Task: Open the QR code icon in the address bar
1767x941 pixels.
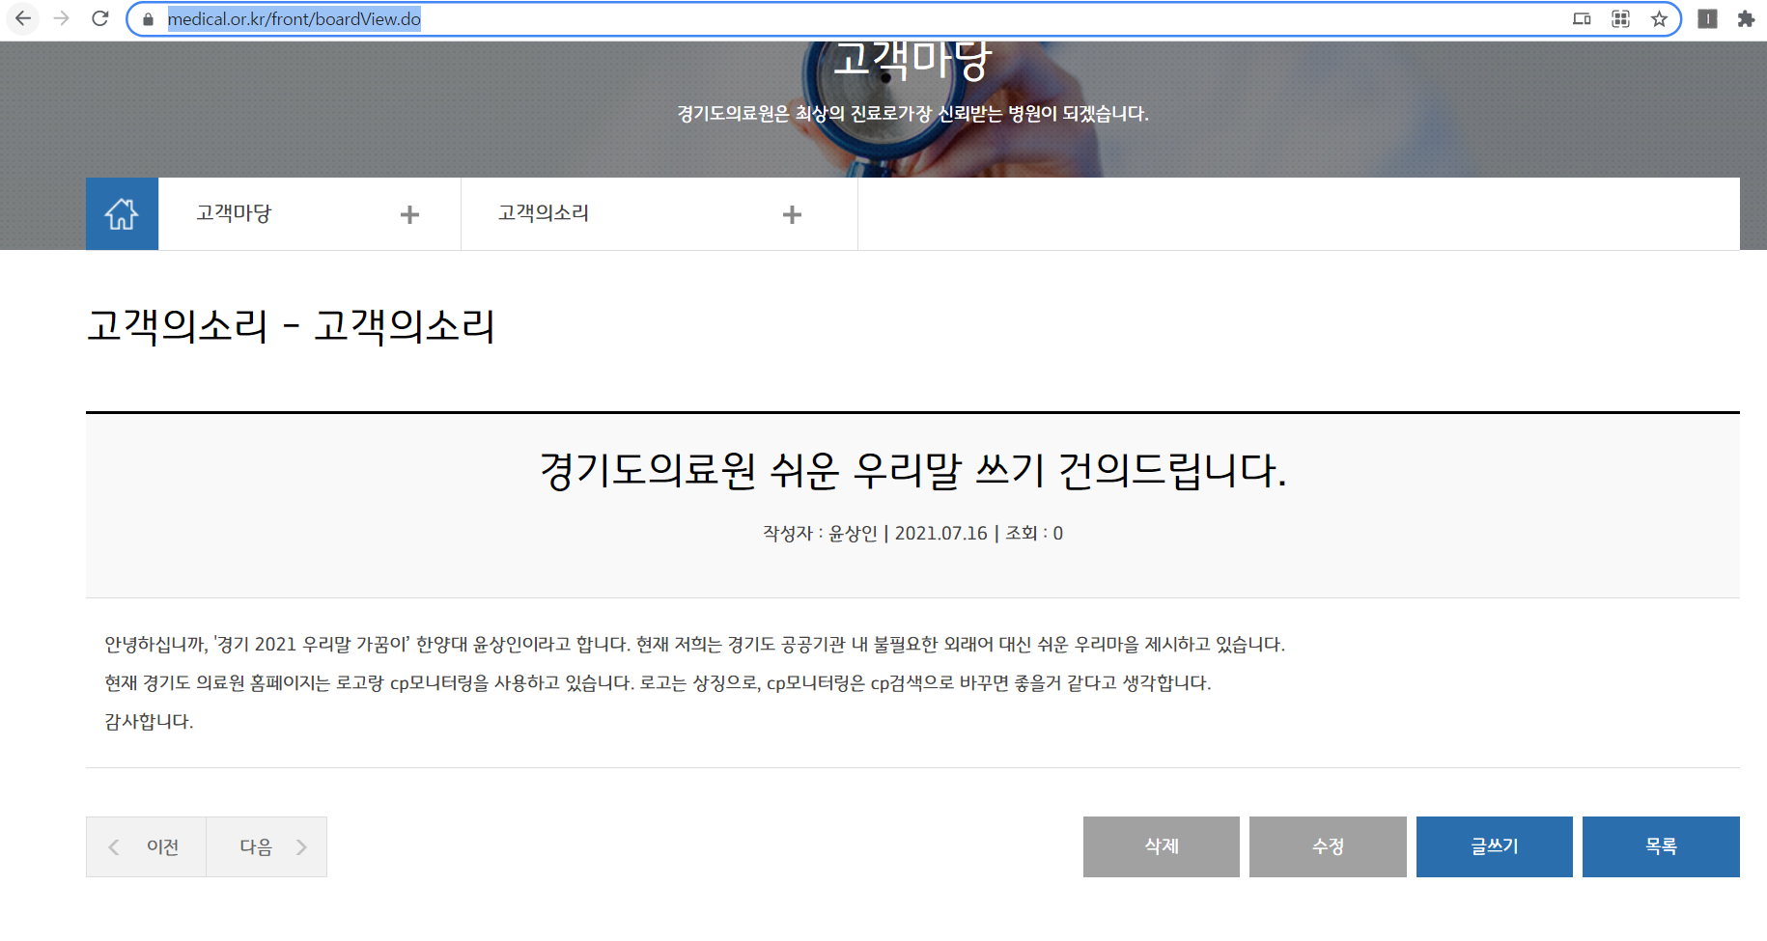Action: (1620, 18)
